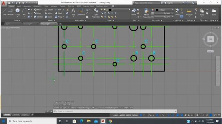Choose the Scale modify tool
Viewport: 222px width, 124px height.
tap(48, 17)
